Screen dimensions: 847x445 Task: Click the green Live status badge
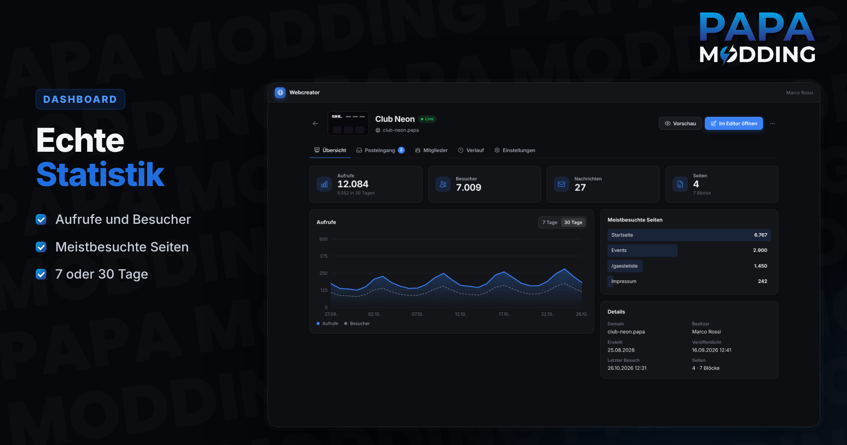(427, 119)
